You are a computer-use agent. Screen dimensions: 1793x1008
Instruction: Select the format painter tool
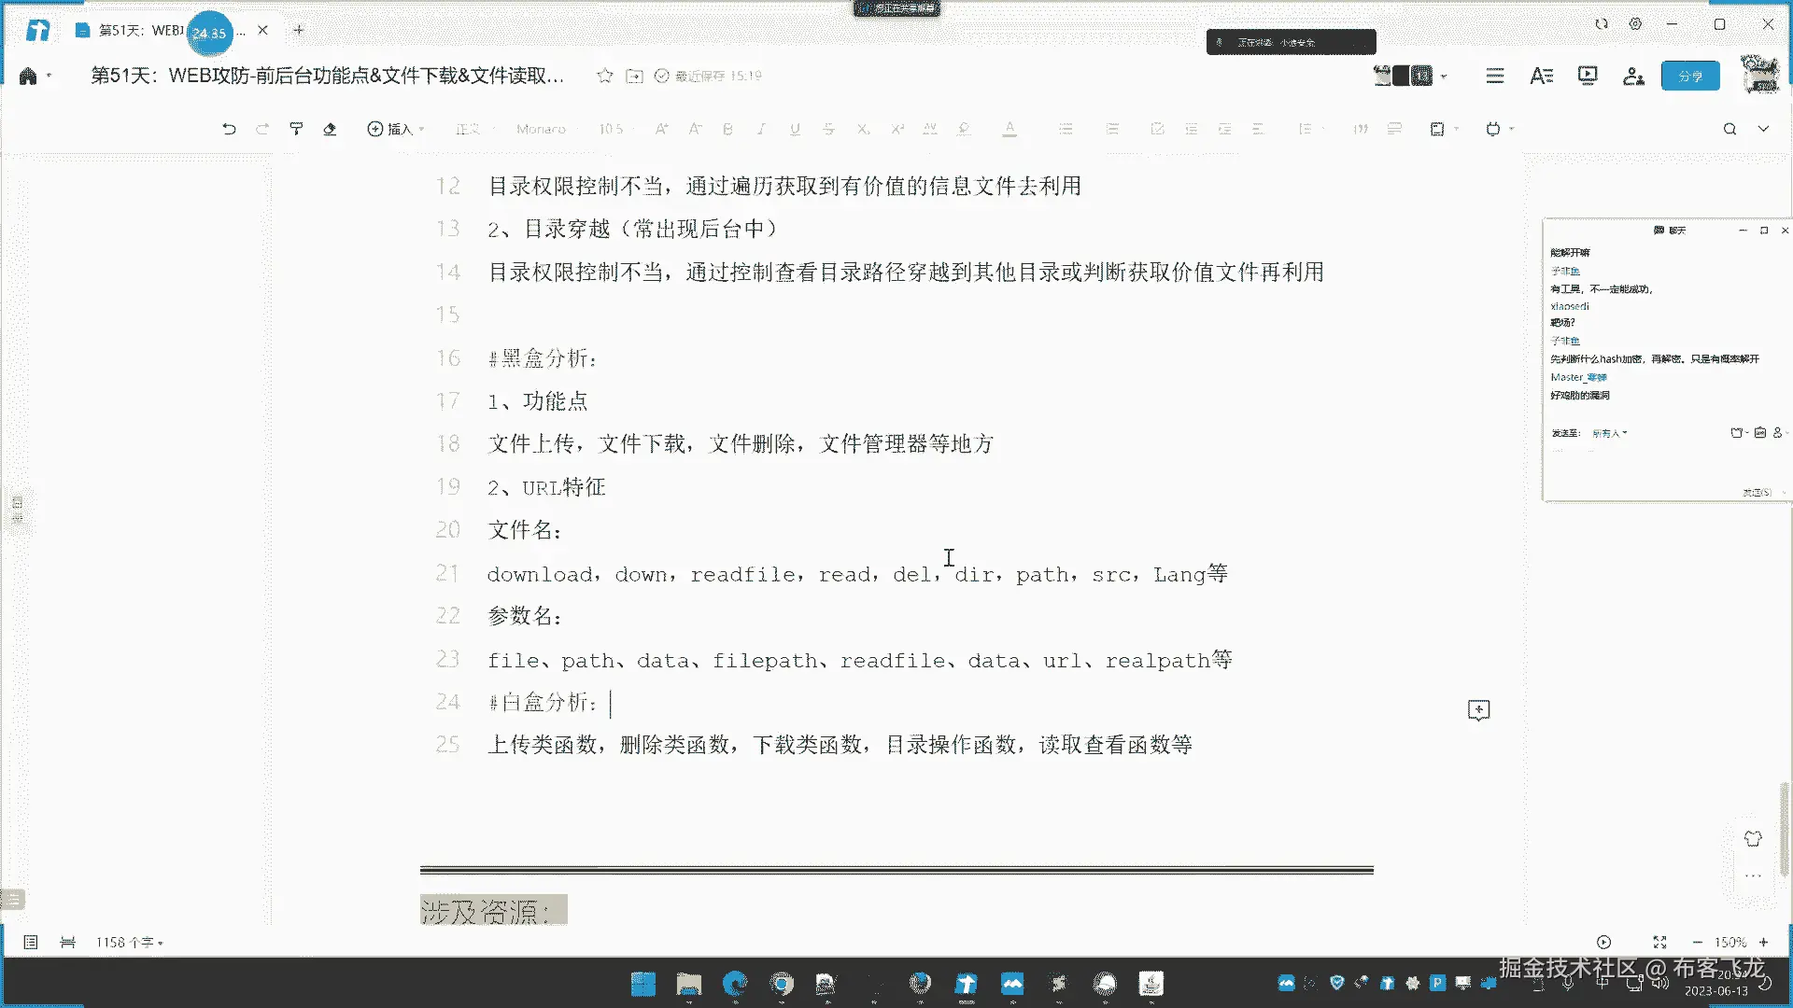coord(296,129)
